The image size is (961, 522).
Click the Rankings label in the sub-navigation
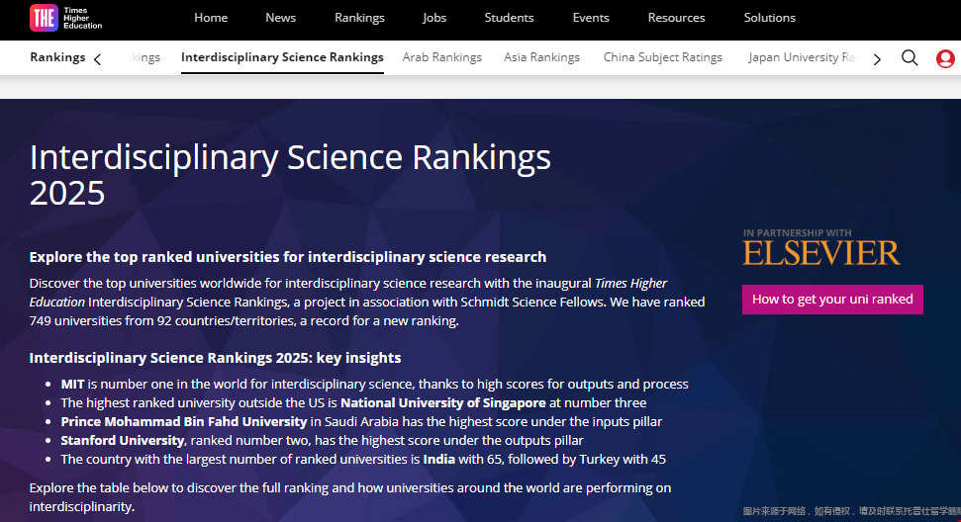pyautogui.click(x=57, y=57)
